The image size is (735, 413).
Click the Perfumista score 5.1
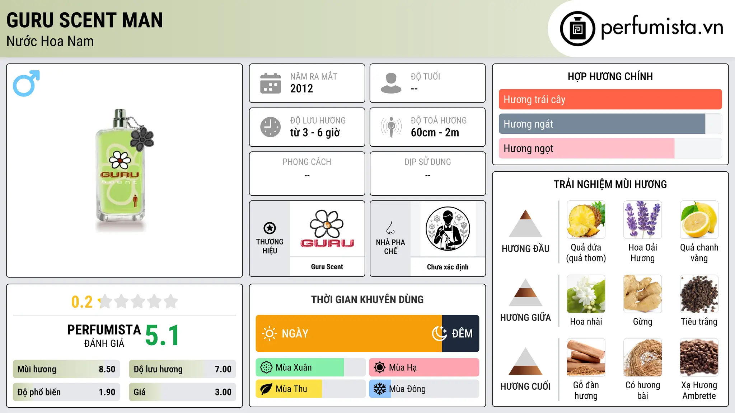pos(162,336)
